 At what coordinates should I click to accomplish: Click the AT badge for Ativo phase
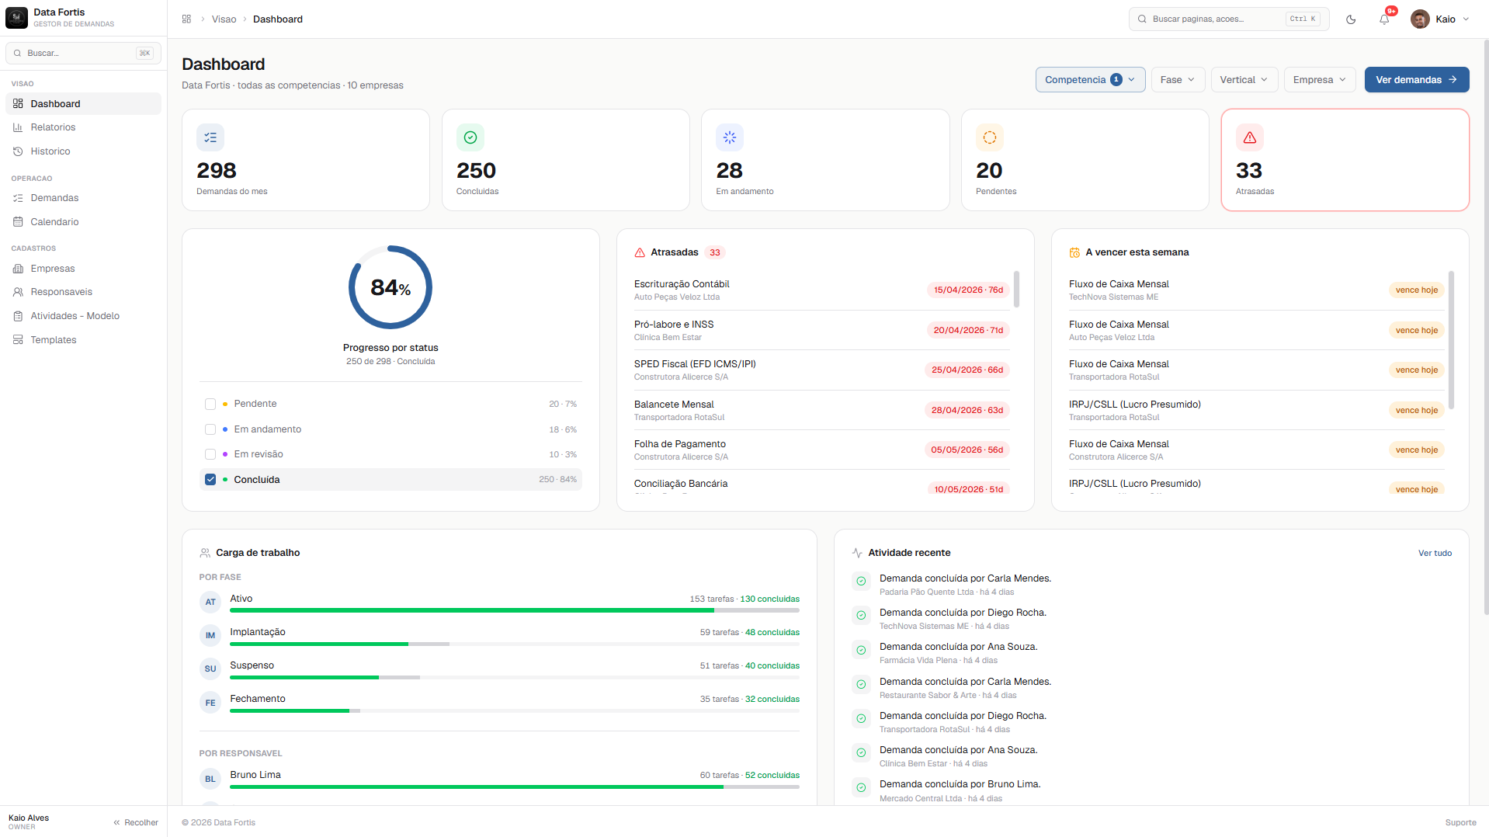click(210, 602)
